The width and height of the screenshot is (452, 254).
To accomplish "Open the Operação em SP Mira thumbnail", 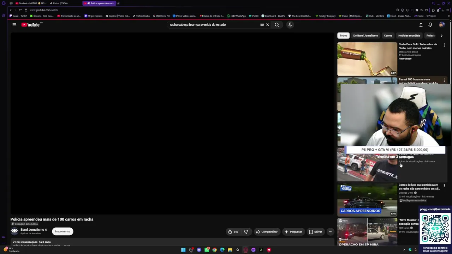I will pos(367,232).
